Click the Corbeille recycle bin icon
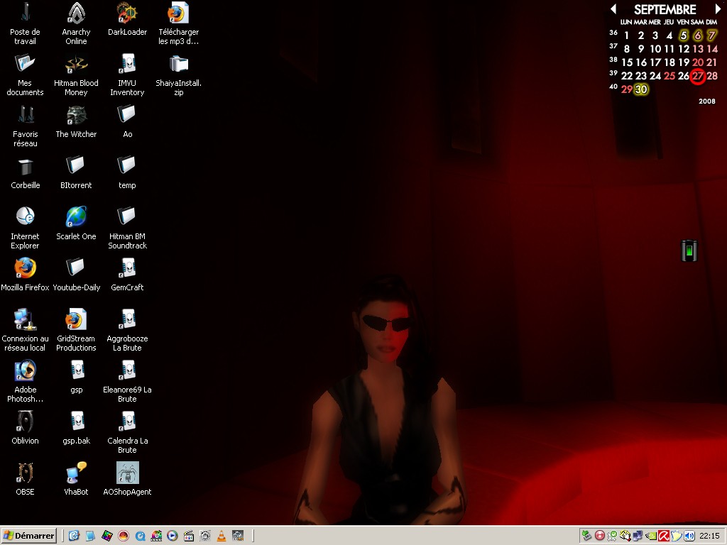This screenshot has width=727, height=545. coord(25,167)
